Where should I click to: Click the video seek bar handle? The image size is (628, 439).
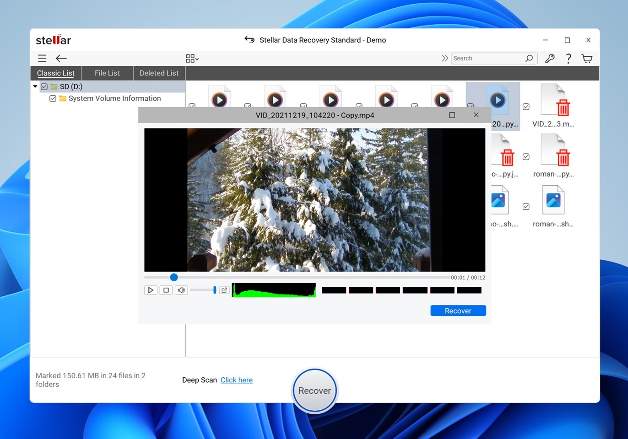(174, 277)
